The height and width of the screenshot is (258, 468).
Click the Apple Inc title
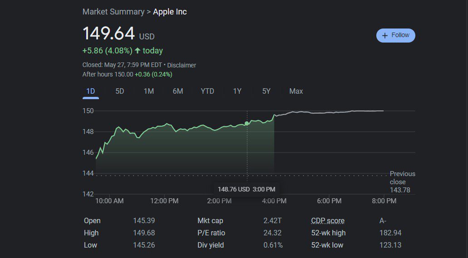click(170, 12)
